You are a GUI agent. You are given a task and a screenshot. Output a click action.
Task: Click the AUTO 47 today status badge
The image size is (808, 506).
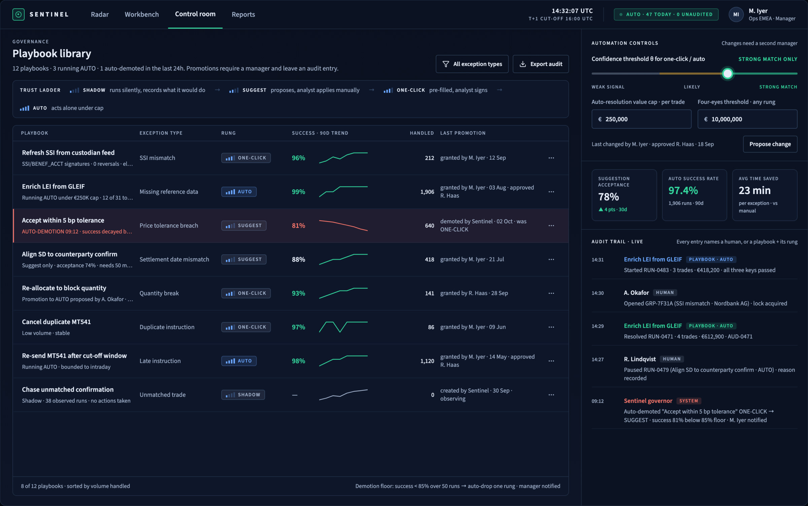coord(666,14)
